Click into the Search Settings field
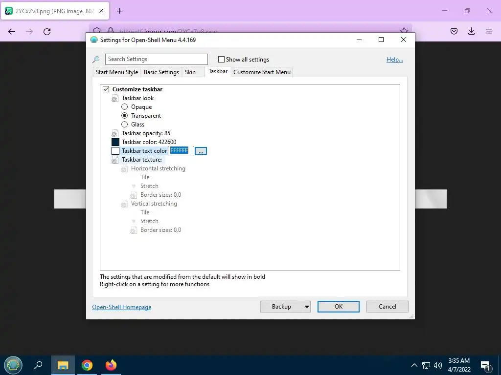 click(157, 59)
